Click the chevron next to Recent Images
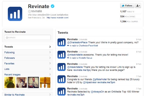This screenshot has height=96, width=146. click(50, 74)
